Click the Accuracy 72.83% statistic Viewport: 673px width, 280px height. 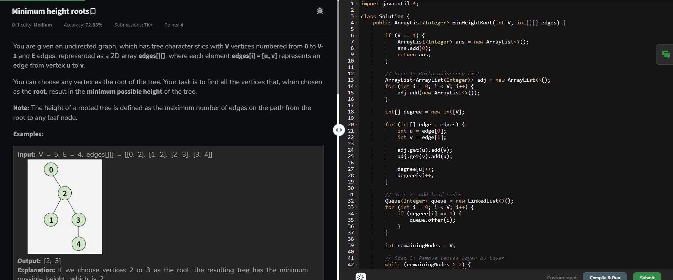(x=83, y=25)
